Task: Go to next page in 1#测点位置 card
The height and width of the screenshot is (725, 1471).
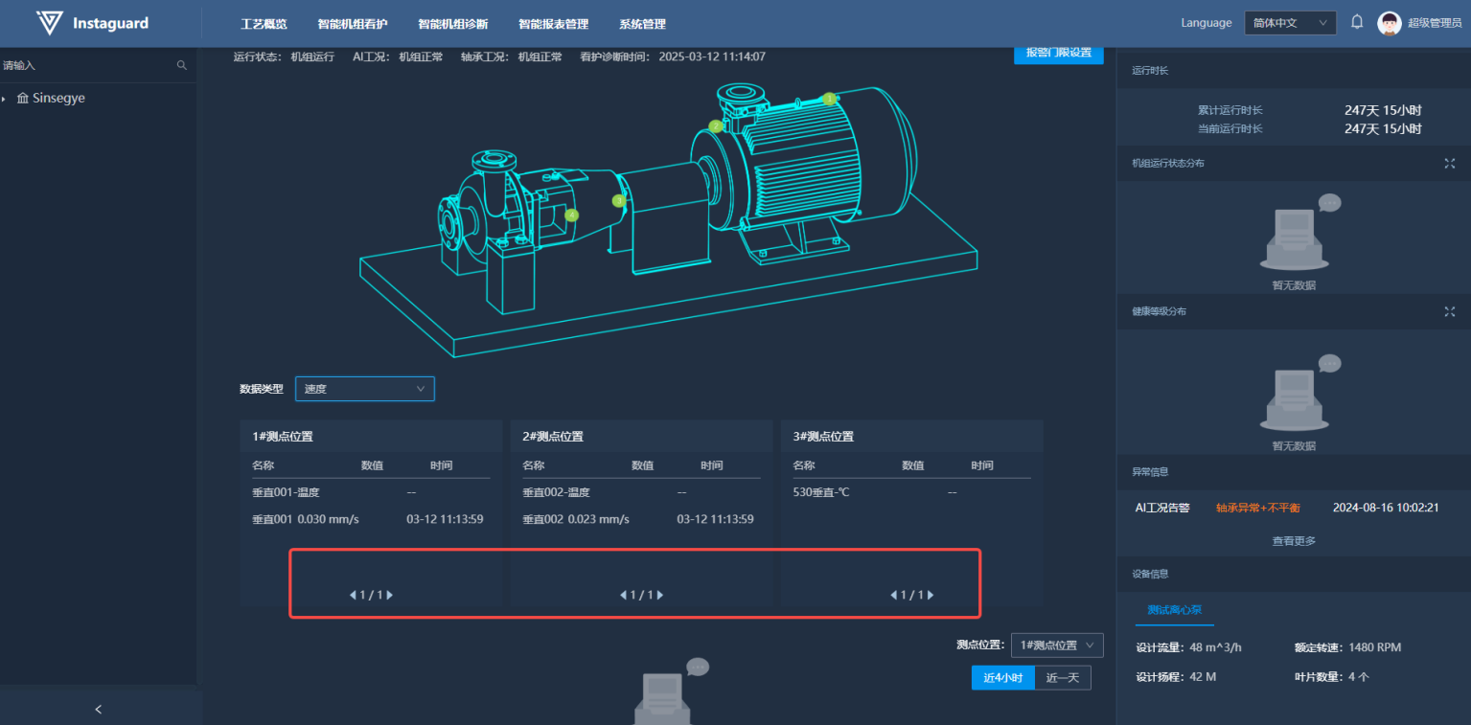Action: pos(390,595)
